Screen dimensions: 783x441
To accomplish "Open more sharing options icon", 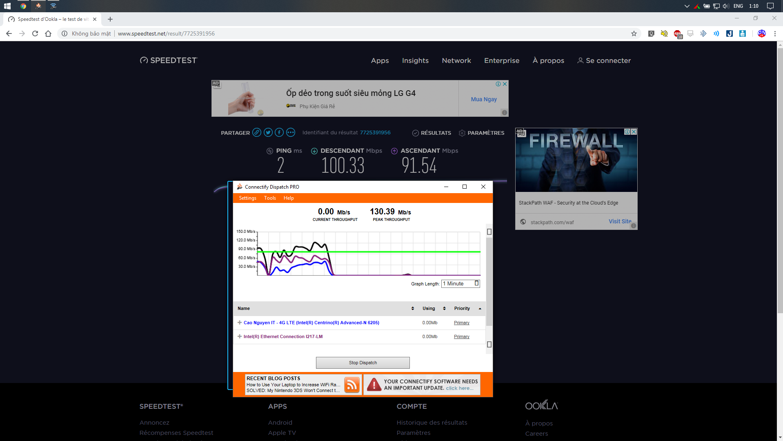I will tap(291, 132).
